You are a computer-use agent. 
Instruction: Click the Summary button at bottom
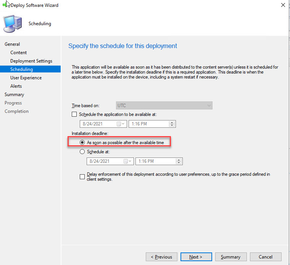click(x=230, y=257)
